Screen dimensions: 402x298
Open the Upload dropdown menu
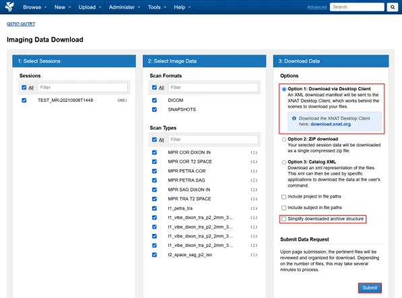click(x=90, y=7)
